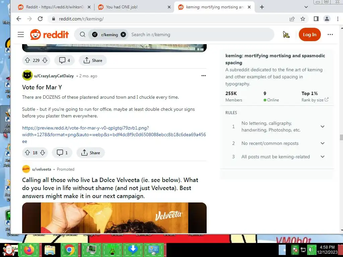Open comments on post with 4 comments
Viewport: 343px width, 257px height.
click(x=65, y=60)
